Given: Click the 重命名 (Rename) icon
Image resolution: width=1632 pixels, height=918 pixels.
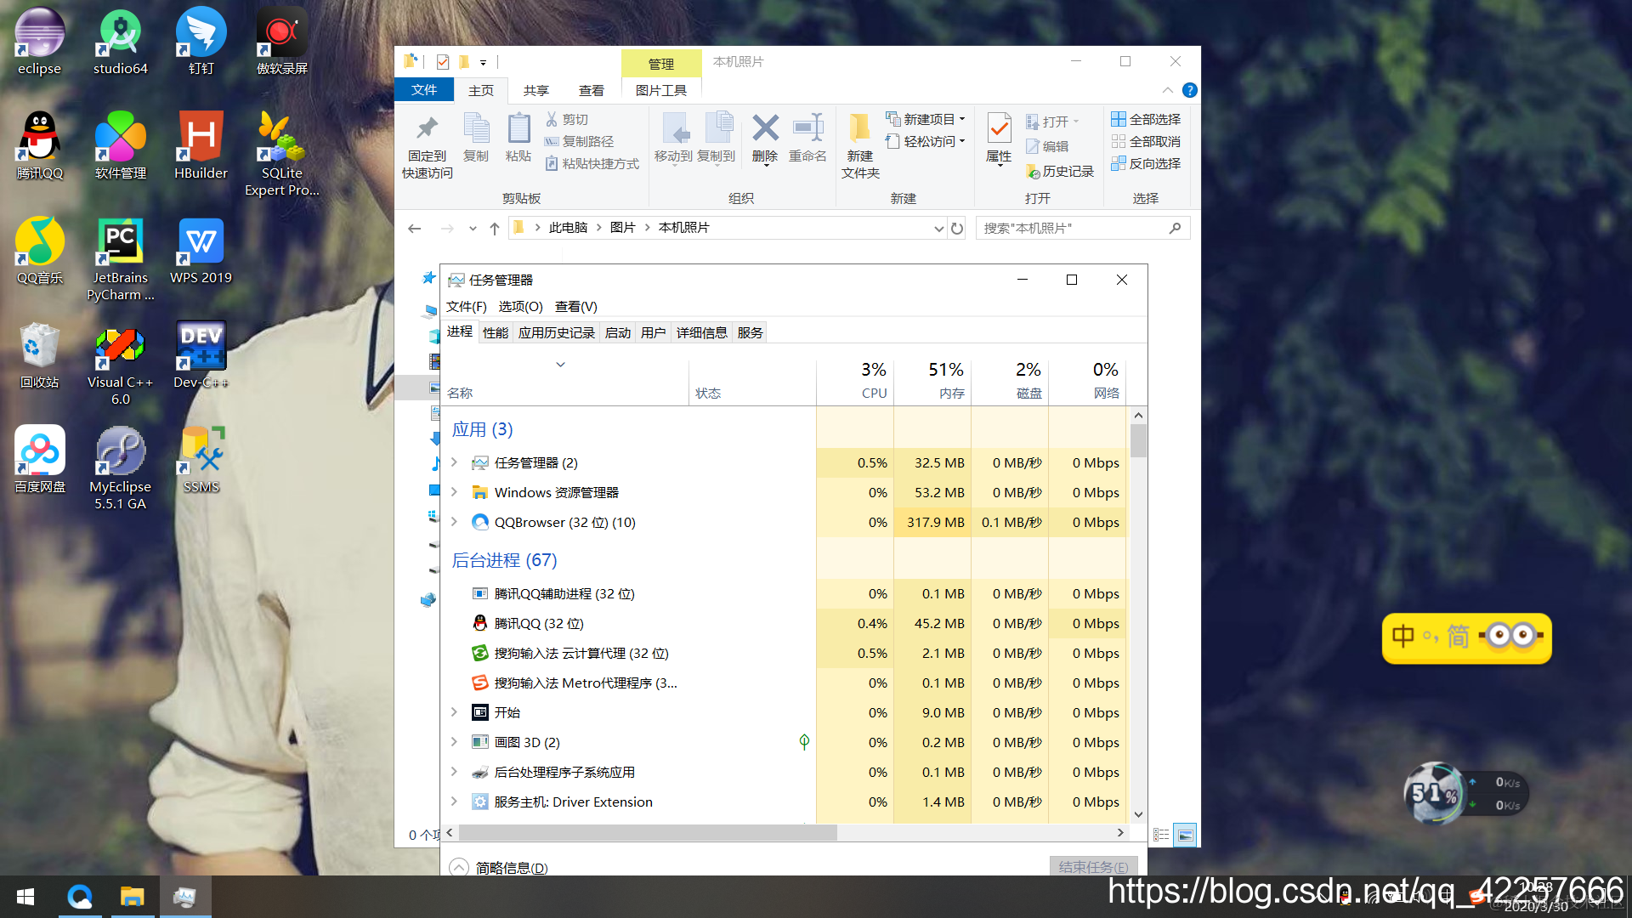Looking at the screenshot, I should (x=807, y=141).
